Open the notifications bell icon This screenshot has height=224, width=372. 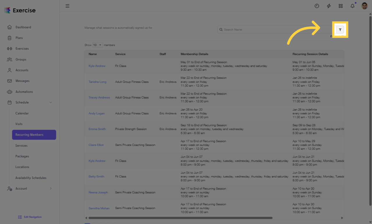(352, 6)
